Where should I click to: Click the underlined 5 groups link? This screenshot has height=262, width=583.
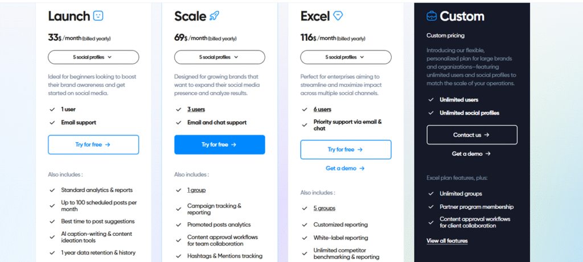(324, 208)
